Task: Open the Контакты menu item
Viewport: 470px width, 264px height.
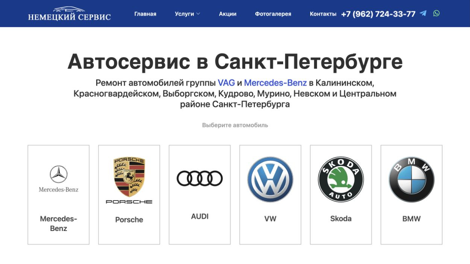Action: 323,14
